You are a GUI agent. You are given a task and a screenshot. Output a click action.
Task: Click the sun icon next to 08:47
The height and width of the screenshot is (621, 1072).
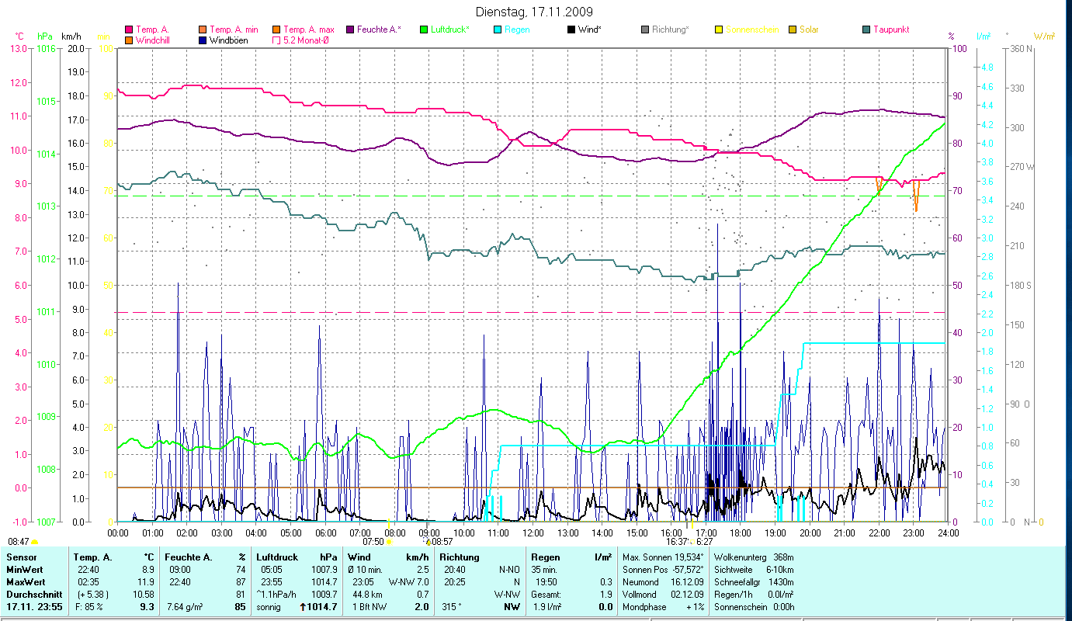coord(34,542)
